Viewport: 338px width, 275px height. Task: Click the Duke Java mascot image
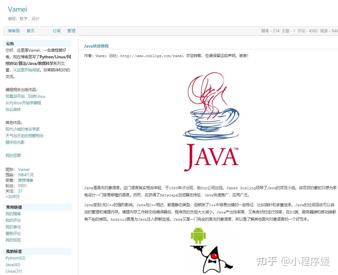(212, 260)
